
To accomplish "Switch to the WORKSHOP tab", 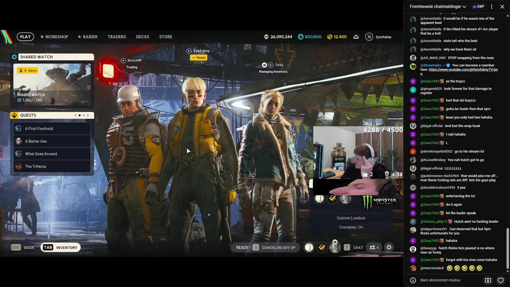I will point(54,37).
